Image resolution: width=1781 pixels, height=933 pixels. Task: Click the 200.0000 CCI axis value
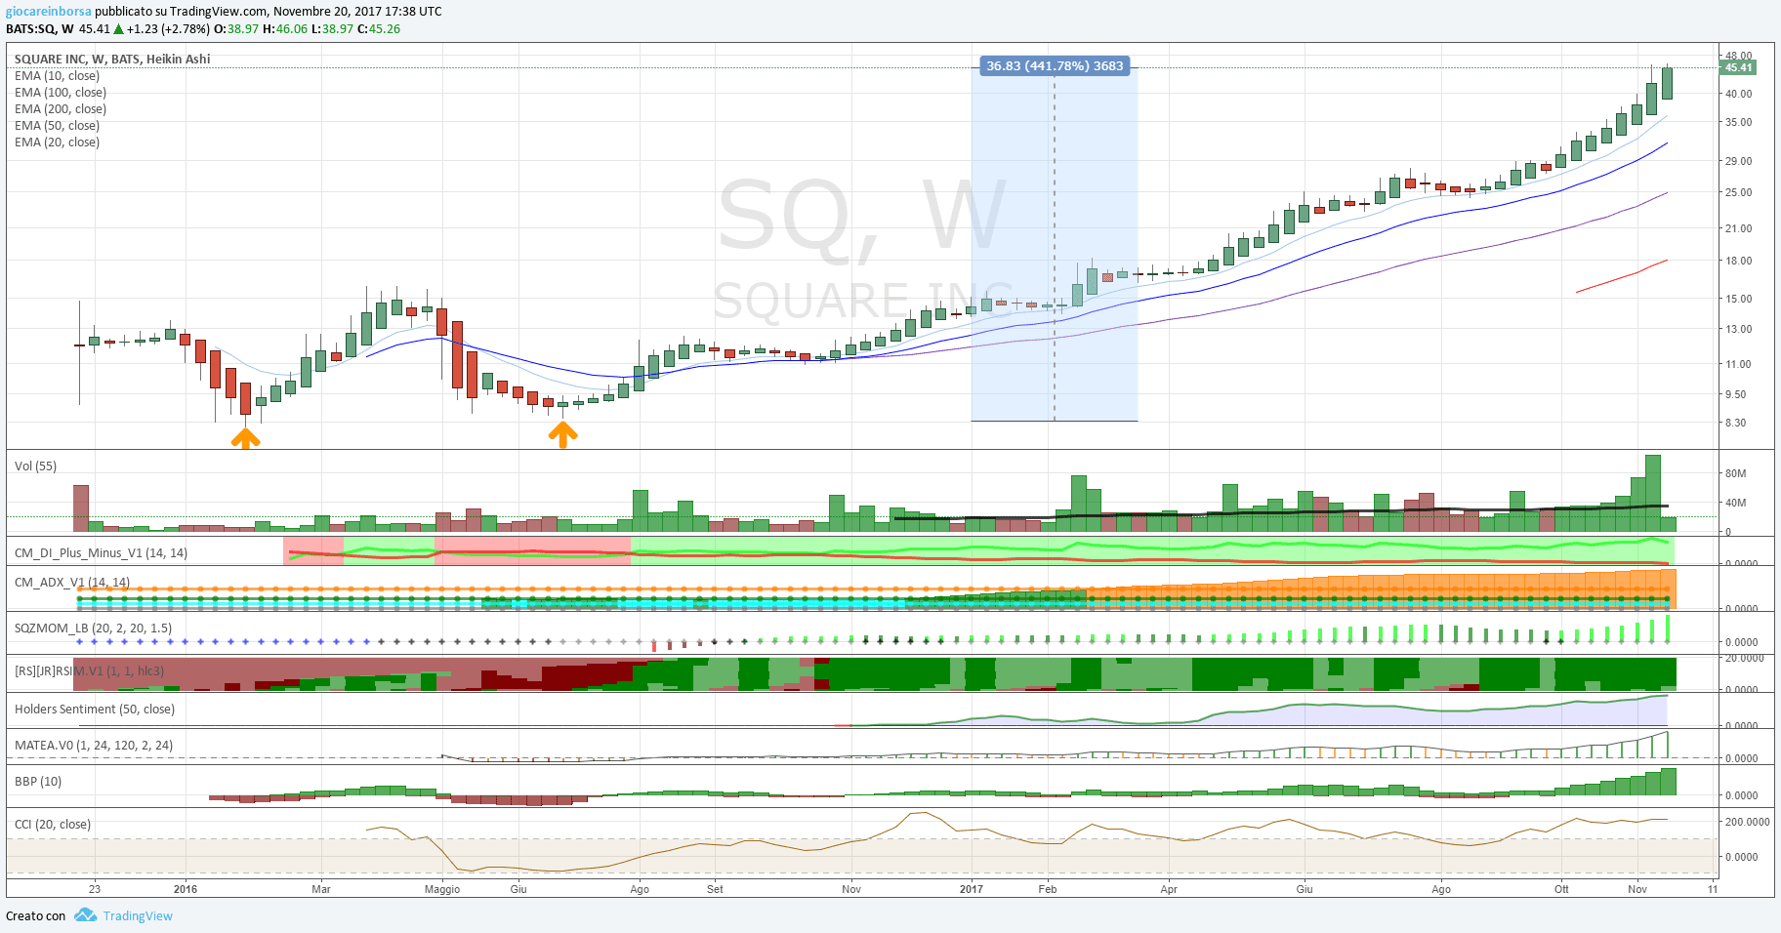[1747, 822]
